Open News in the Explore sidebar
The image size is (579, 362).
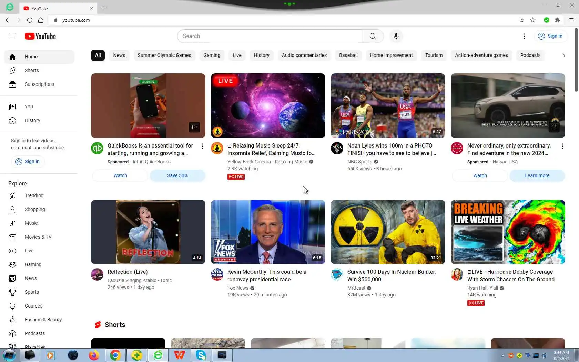[x=39, y=278]
